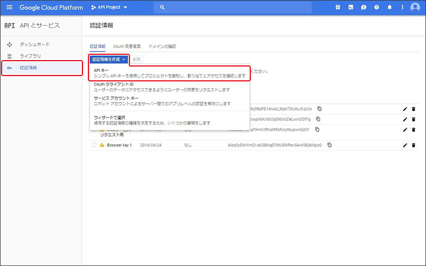The width and height of the screenshot is (426, 266).
Task: Choose OAuth クライアント ID option
Action: coord(169,87)
